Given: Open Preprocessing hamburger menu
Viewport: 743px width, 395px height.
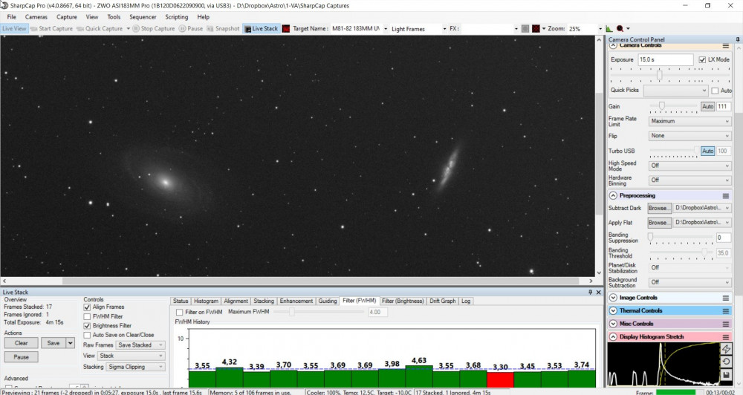Looking at the screenshot, I should click(x=725, y=195).
